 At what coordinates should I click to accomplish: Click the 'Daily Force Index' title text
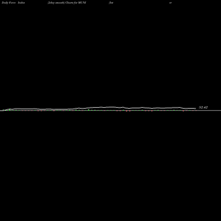[x=13, y=3]
